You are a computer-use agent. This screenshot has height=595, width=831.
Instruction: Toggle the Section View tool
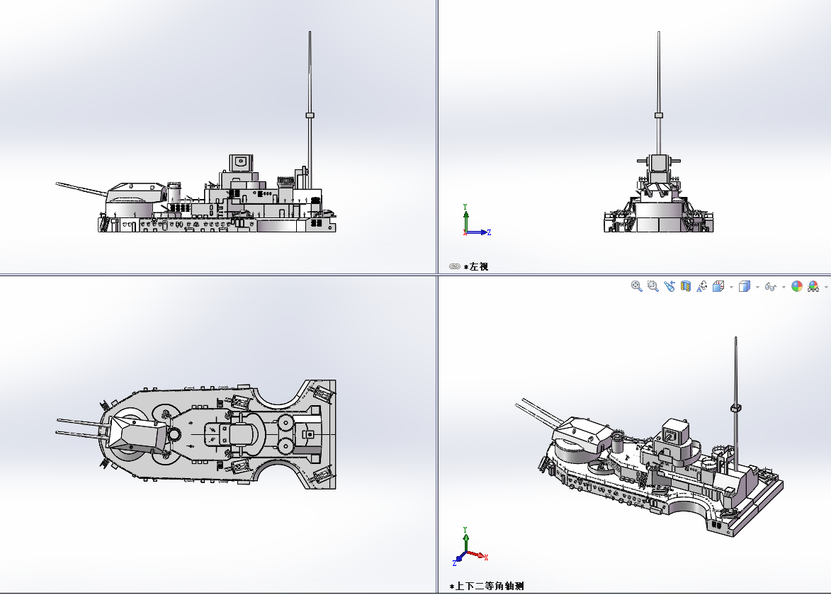pos(685,287)
